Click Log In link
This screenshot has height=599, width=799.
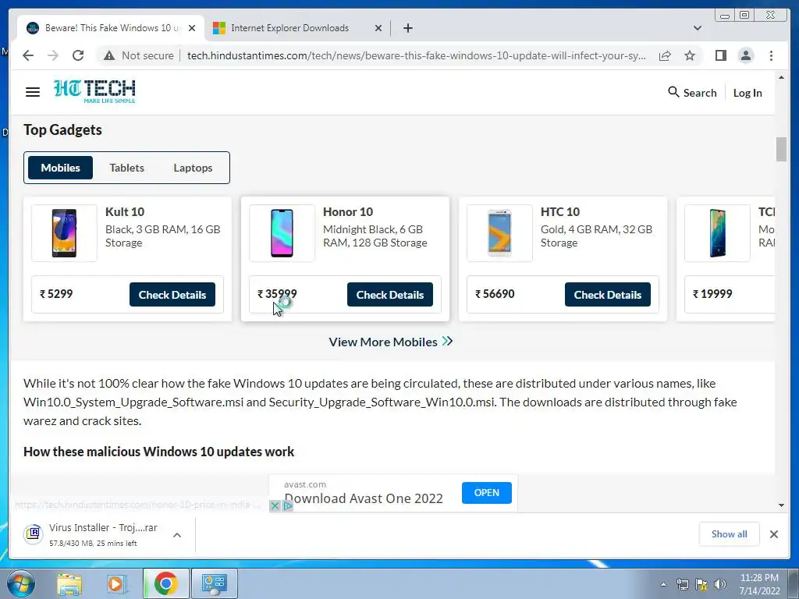[747, 93]
